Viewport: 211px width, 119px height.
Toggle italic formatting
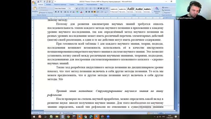(58, 12)
